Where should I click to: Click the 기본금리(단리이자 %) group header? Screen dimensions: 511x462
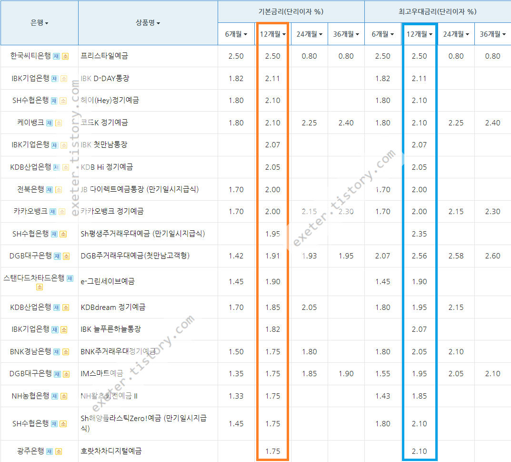click(x=291, y=12)
